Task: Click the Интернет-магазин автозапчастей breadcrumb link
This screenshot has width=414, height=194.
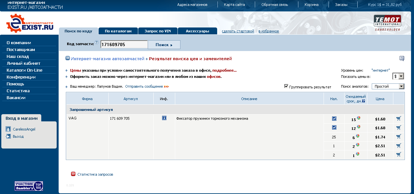Action: [107, 59]
